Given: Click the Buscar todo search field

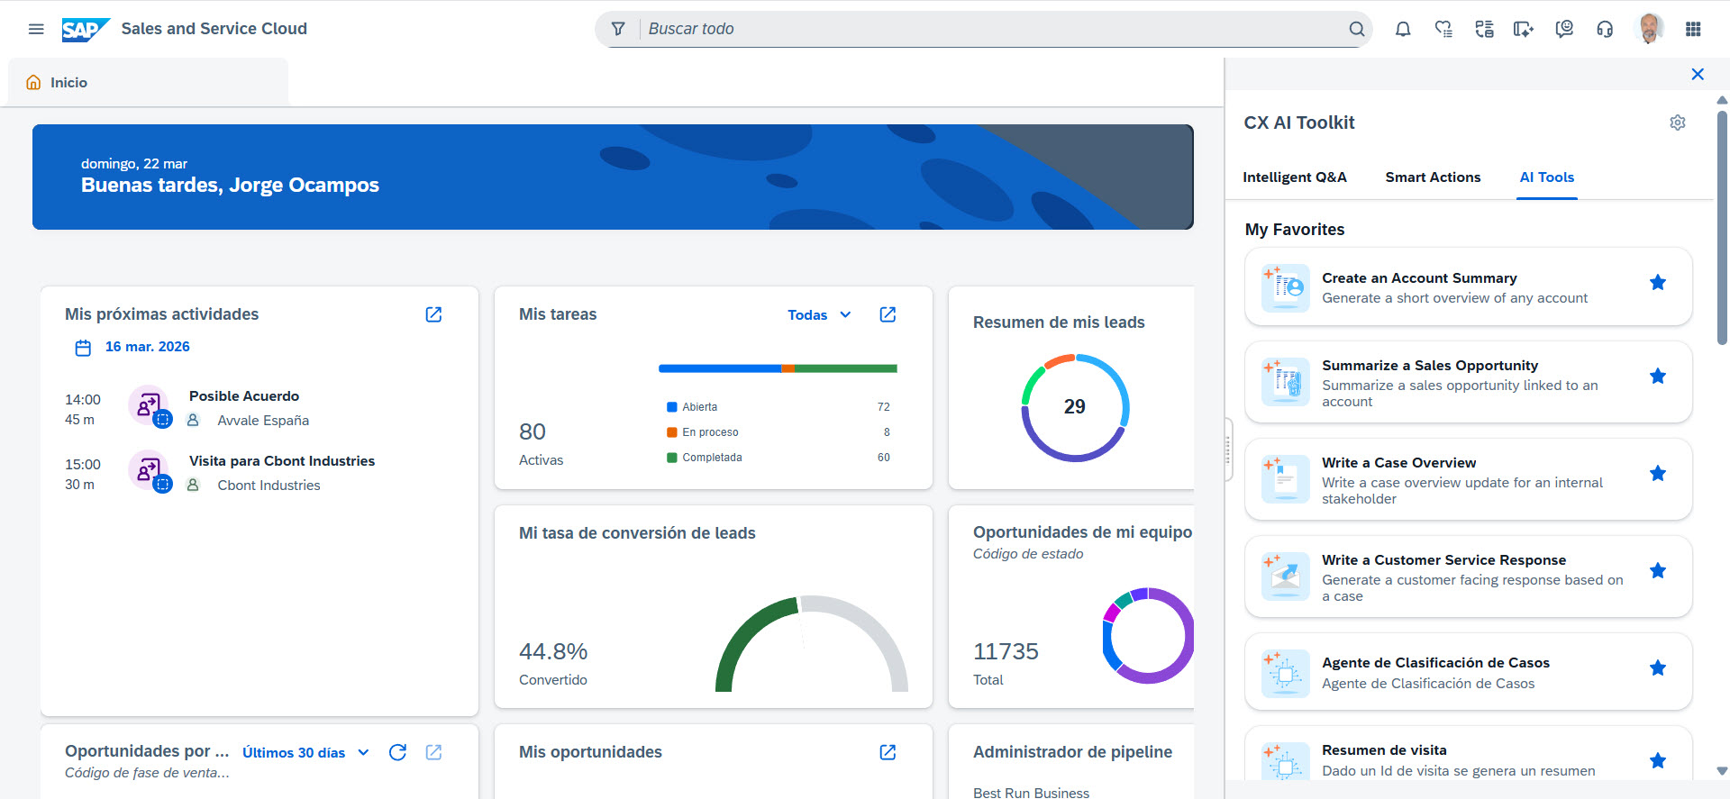Looking at the screenshot, I should coord(991,29).
